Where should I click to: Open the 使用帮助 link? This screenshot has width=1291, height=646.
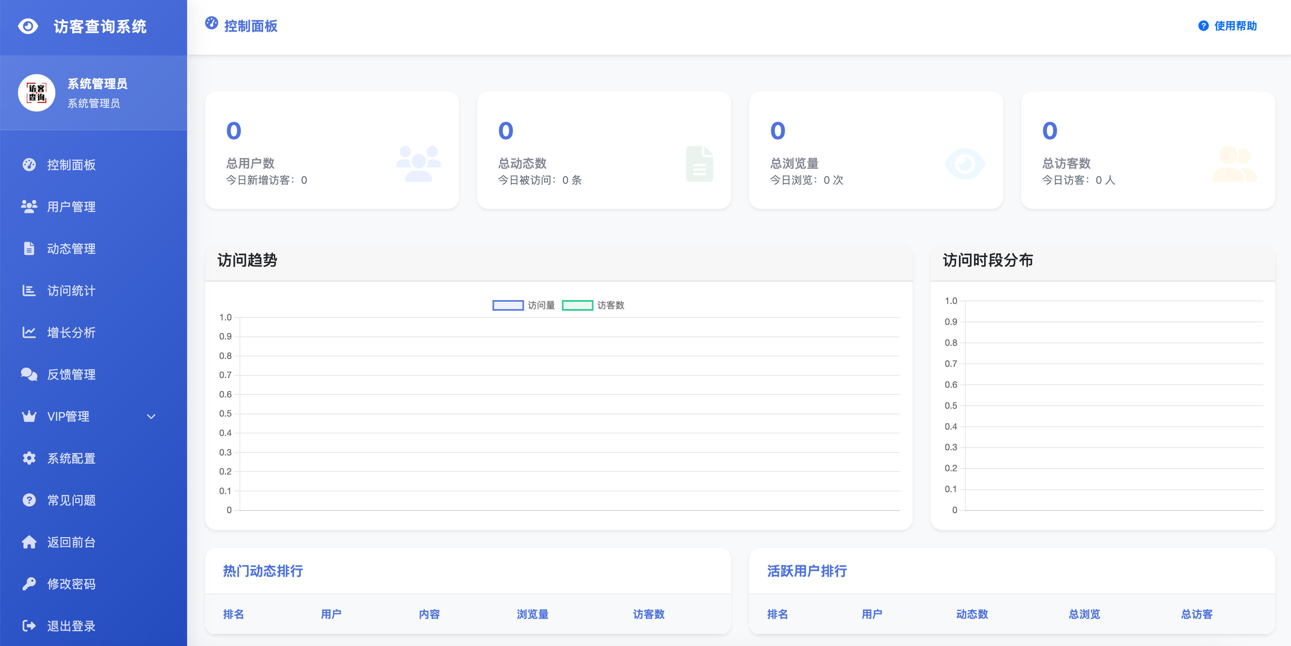pyautogui.click(x=1227, y=26)
